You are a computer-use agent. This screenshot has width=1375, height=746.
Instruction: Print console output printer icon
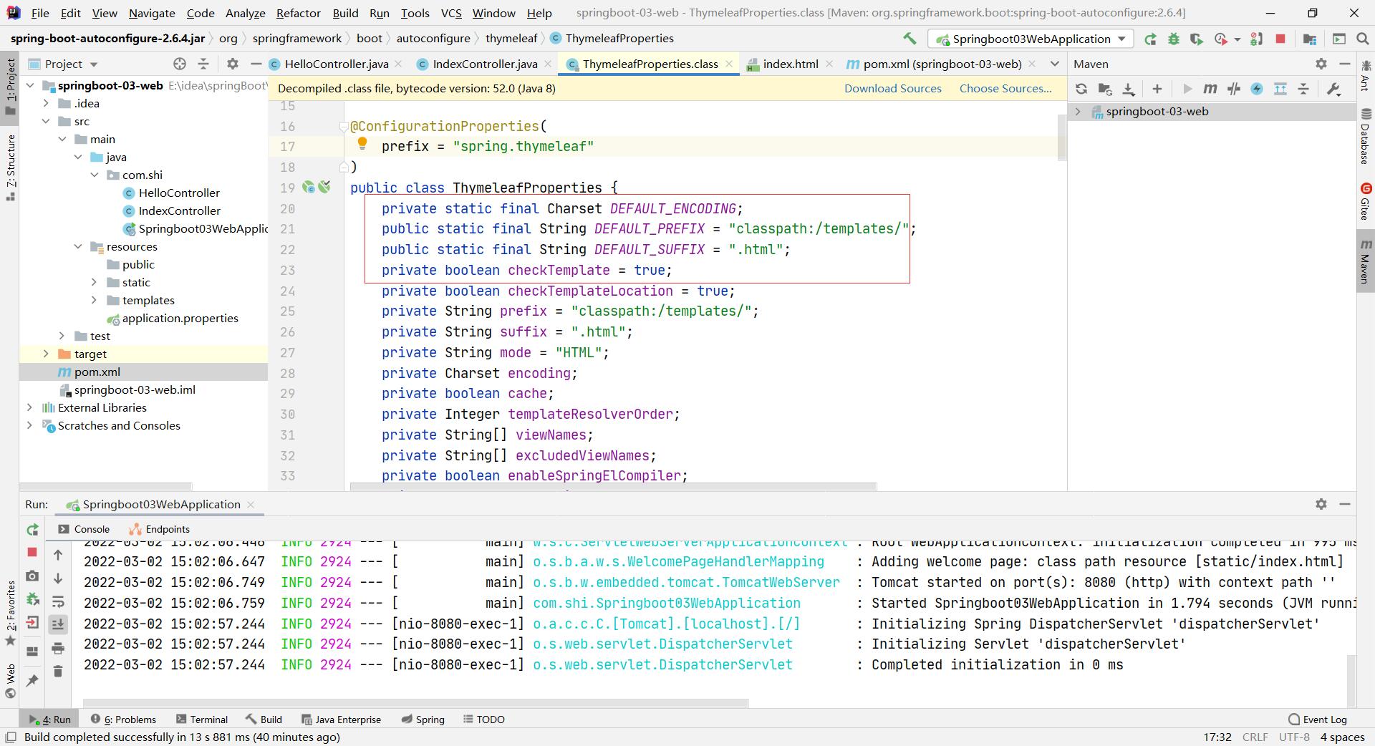coord(58,648)
